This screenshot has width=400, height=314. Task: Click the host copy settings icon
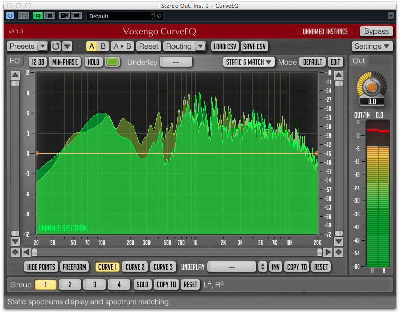tap(76, 16)
